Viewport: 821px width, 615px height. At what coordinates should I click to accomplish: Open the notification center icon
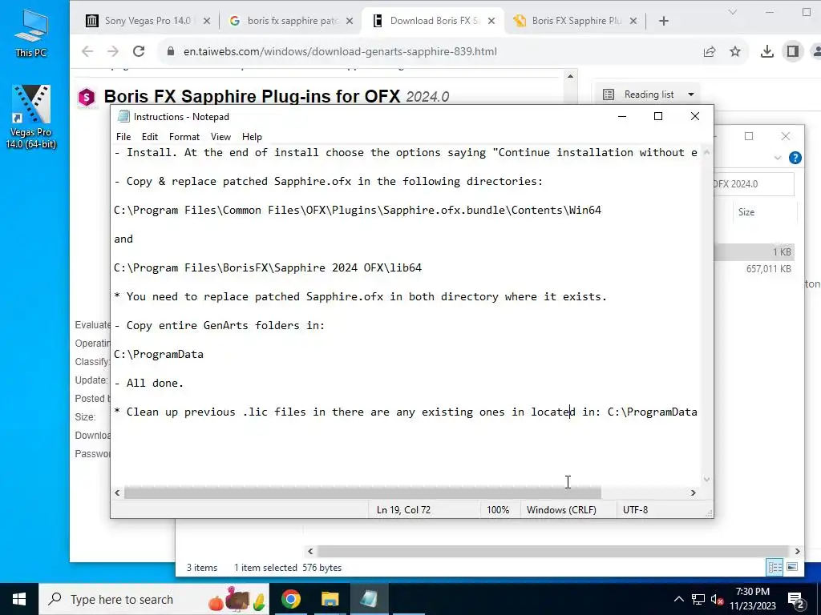click(x=796, y=599)
